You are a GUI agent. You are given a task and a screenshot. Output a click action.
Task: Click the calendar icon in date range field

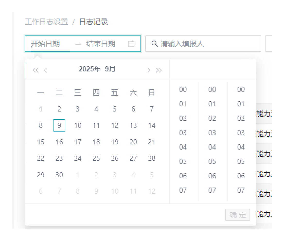pos(131,44)
